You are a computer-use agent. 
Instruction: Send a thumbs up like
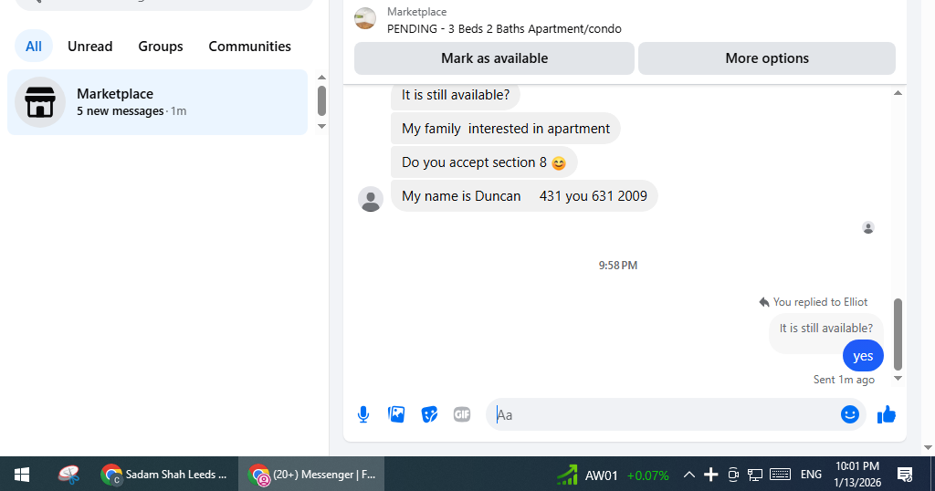887,414
